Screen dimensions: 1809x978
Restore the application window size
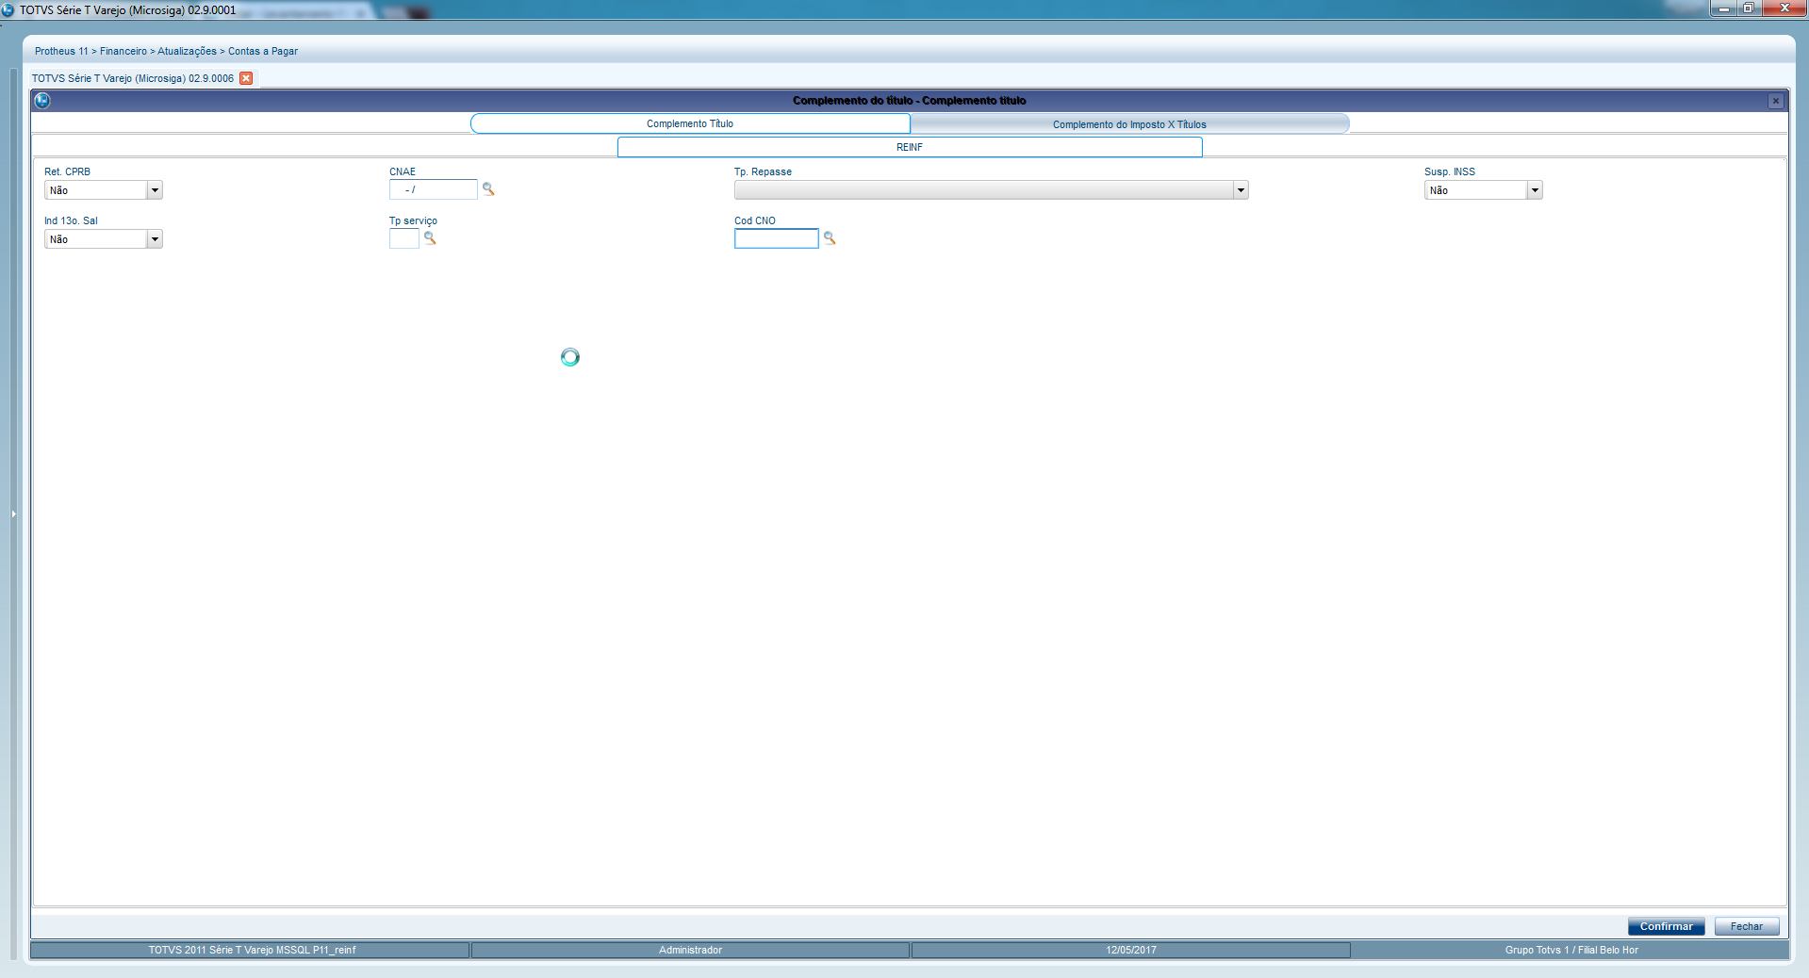point(1748,8)
